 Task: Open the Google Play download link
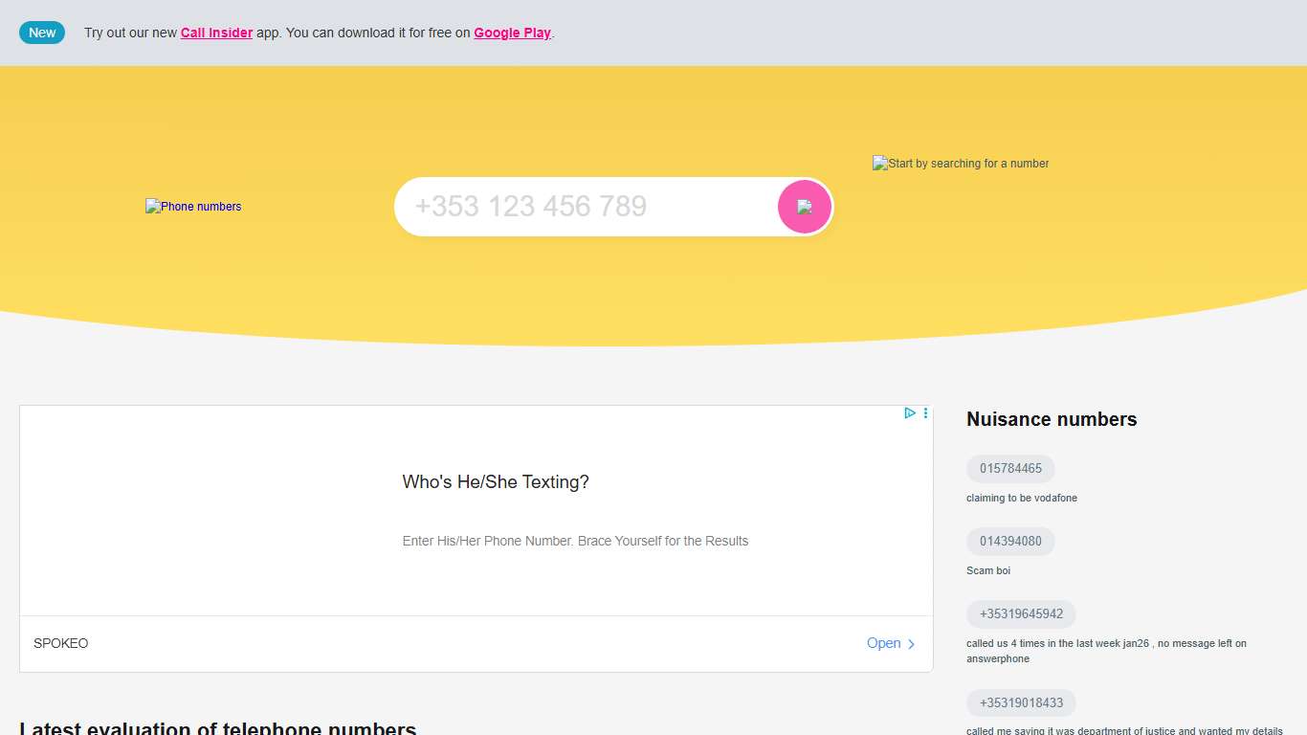pos(512,32)
